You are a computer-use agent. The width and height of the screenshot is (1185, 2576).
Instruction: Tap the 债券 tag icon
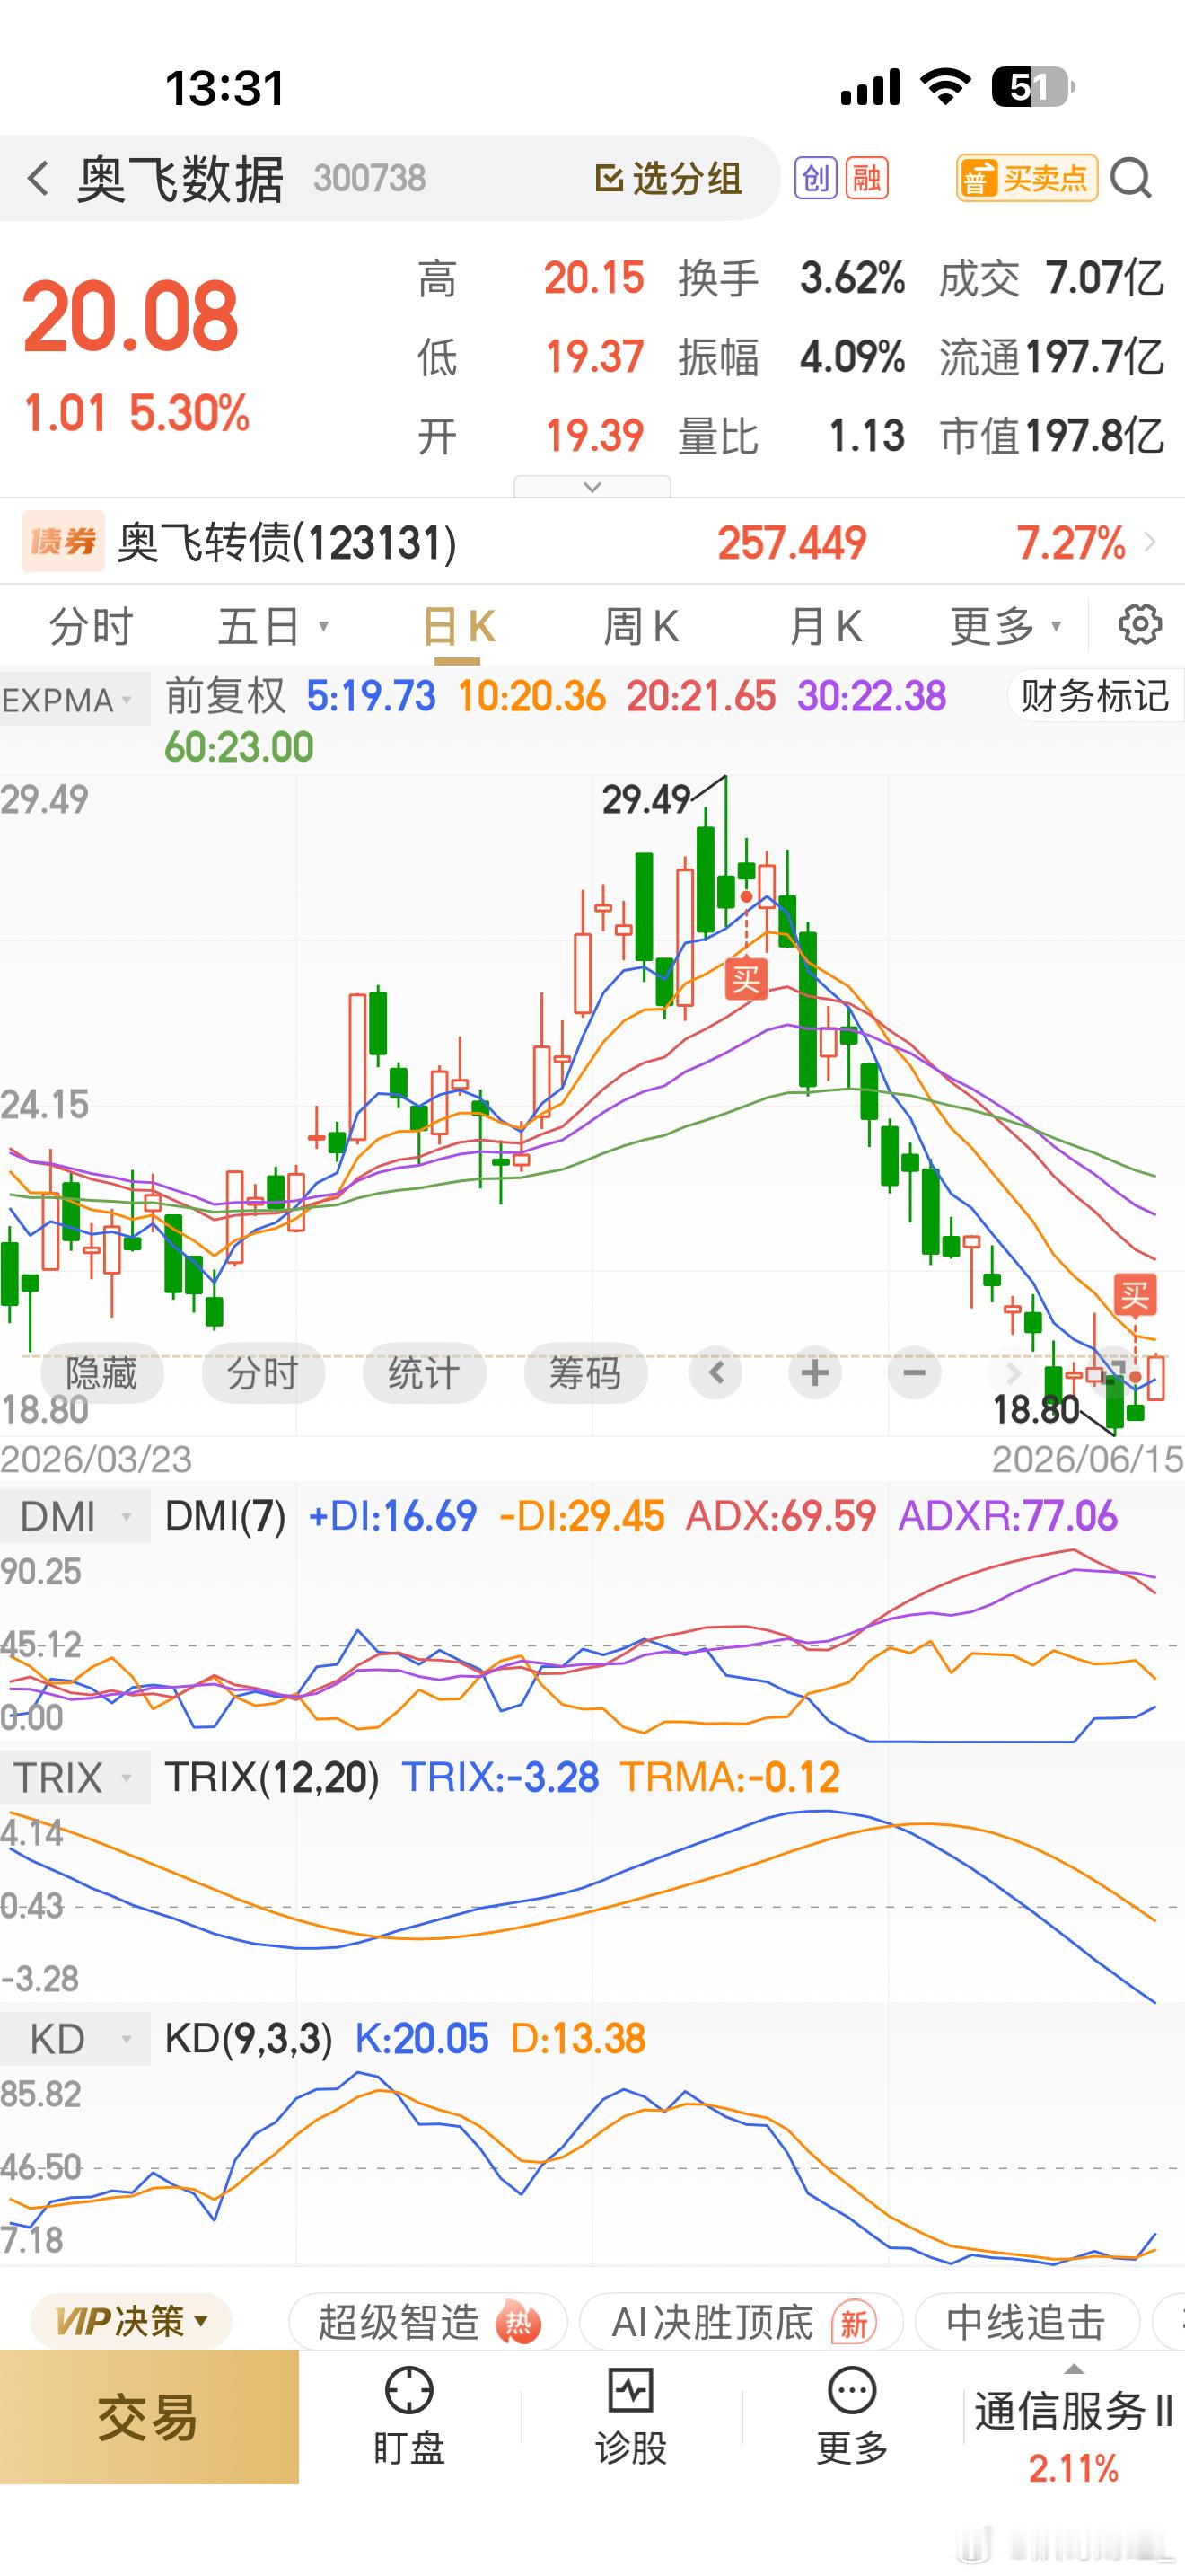(x=63, y=542)
